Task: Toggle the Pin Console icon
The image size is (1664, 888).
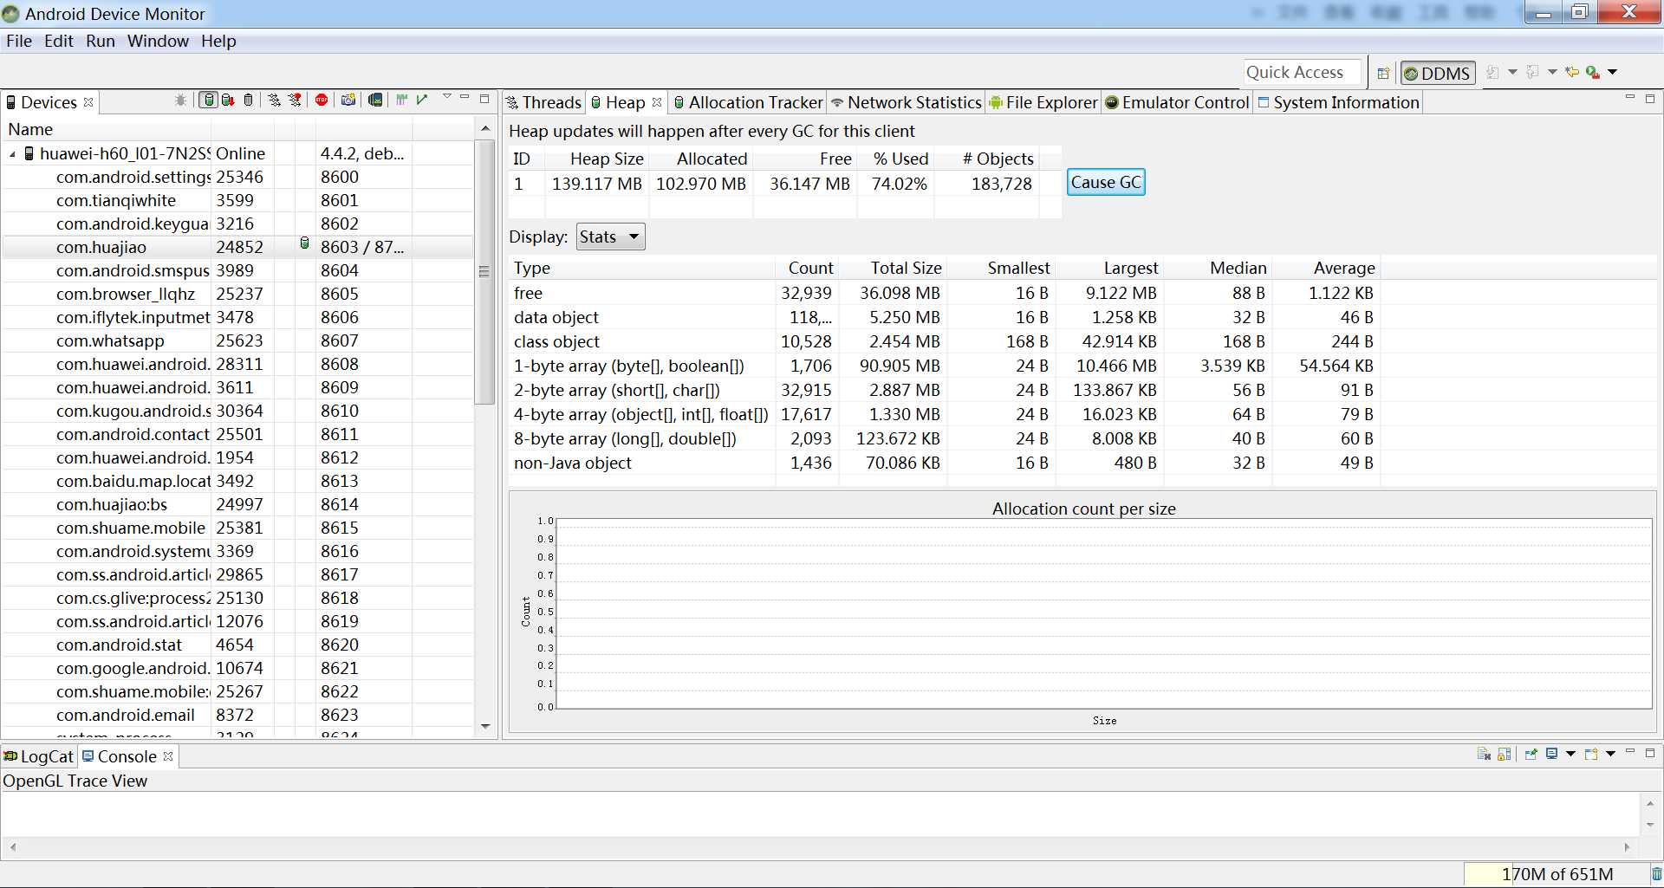Action: click(x=1531, y=754)
